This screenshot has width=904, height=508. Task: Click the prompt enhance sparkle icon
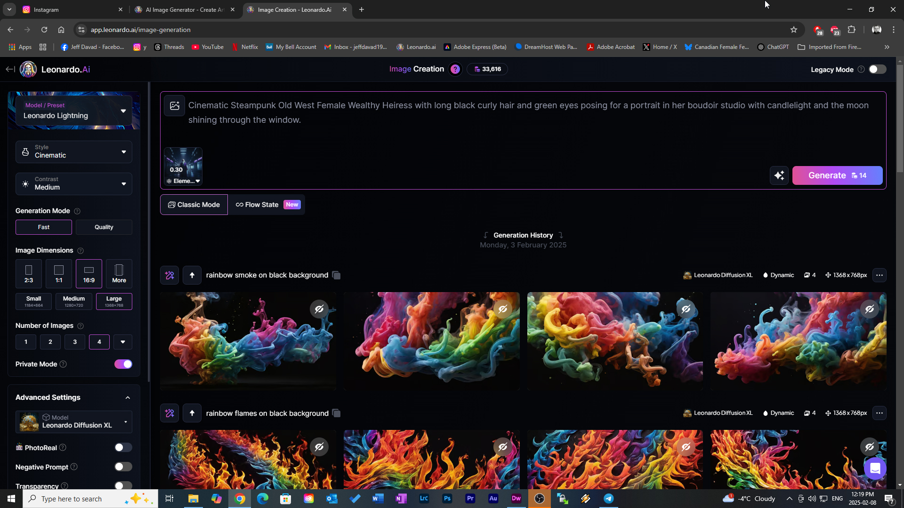(779, 175)
